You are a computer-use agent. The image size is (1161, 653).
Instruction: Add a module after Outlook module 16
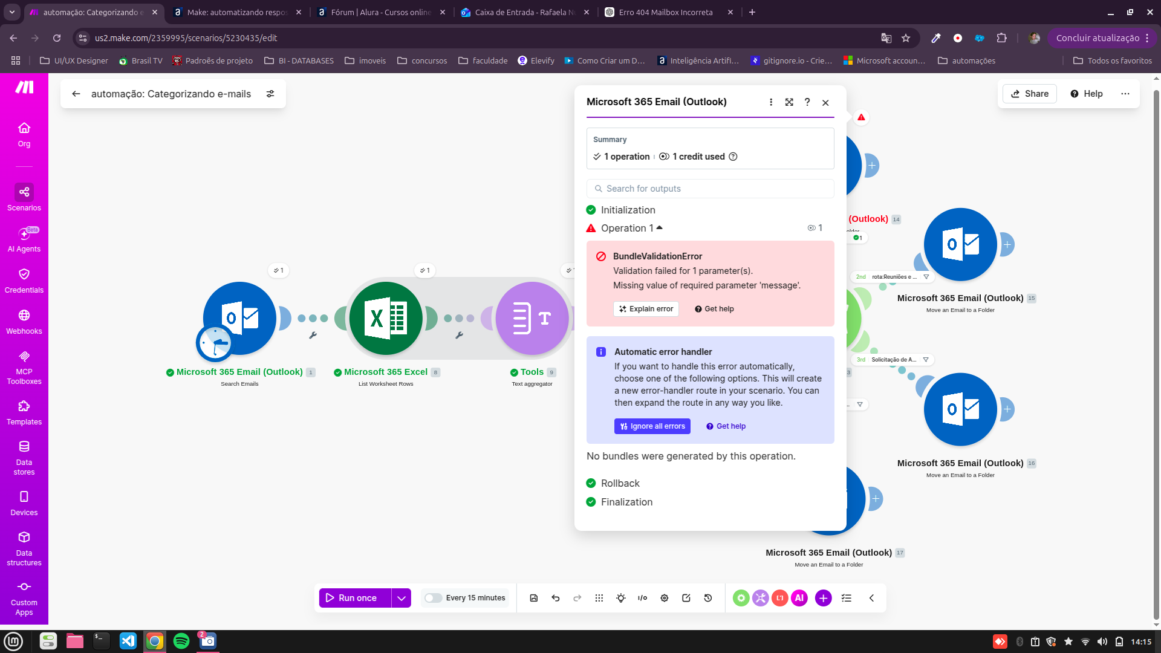coord(1007,409)
